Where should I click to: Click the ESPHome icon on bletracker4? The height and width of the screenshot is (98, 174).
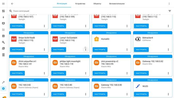tap(138, 39)
